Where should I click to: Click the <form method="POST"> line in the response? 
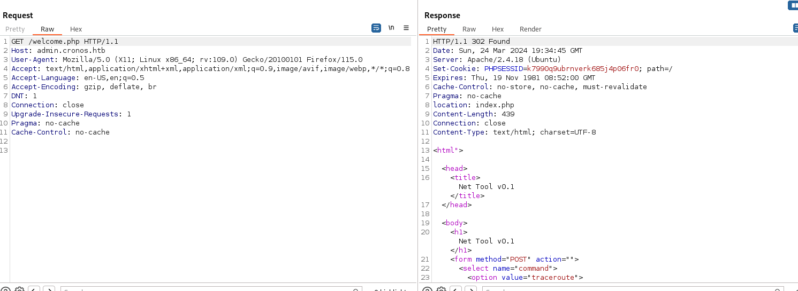pos(514,259)
